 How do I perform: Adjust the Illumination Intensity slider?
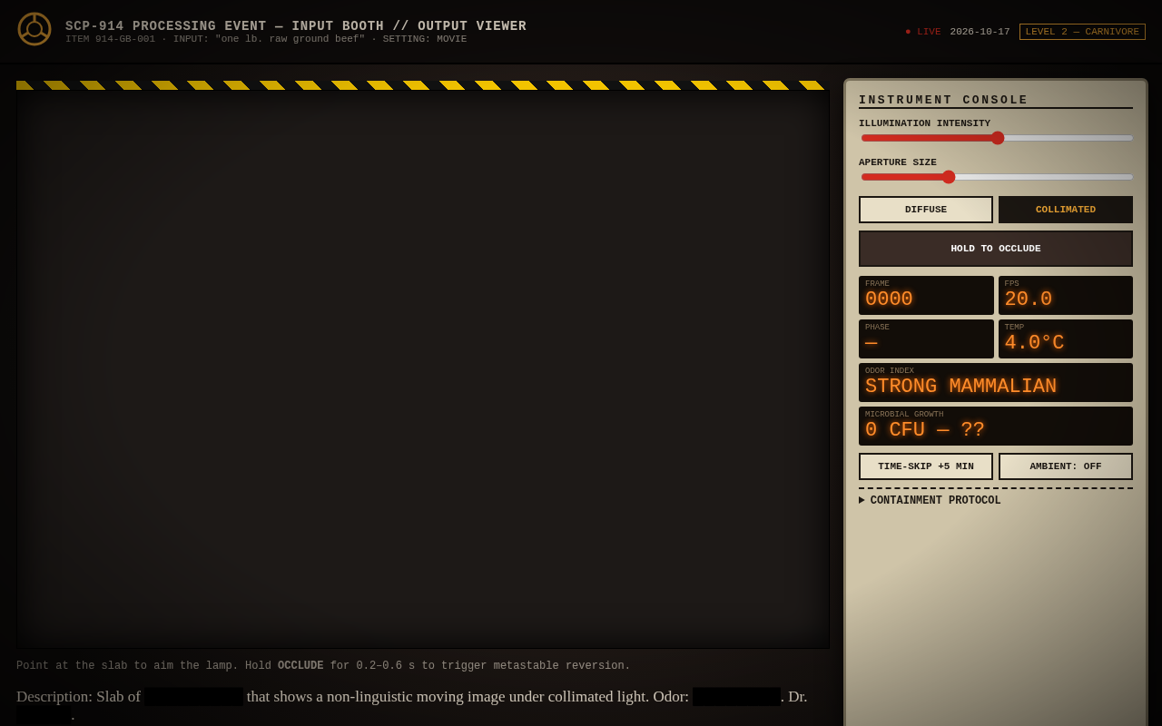[x=997, y=138]
